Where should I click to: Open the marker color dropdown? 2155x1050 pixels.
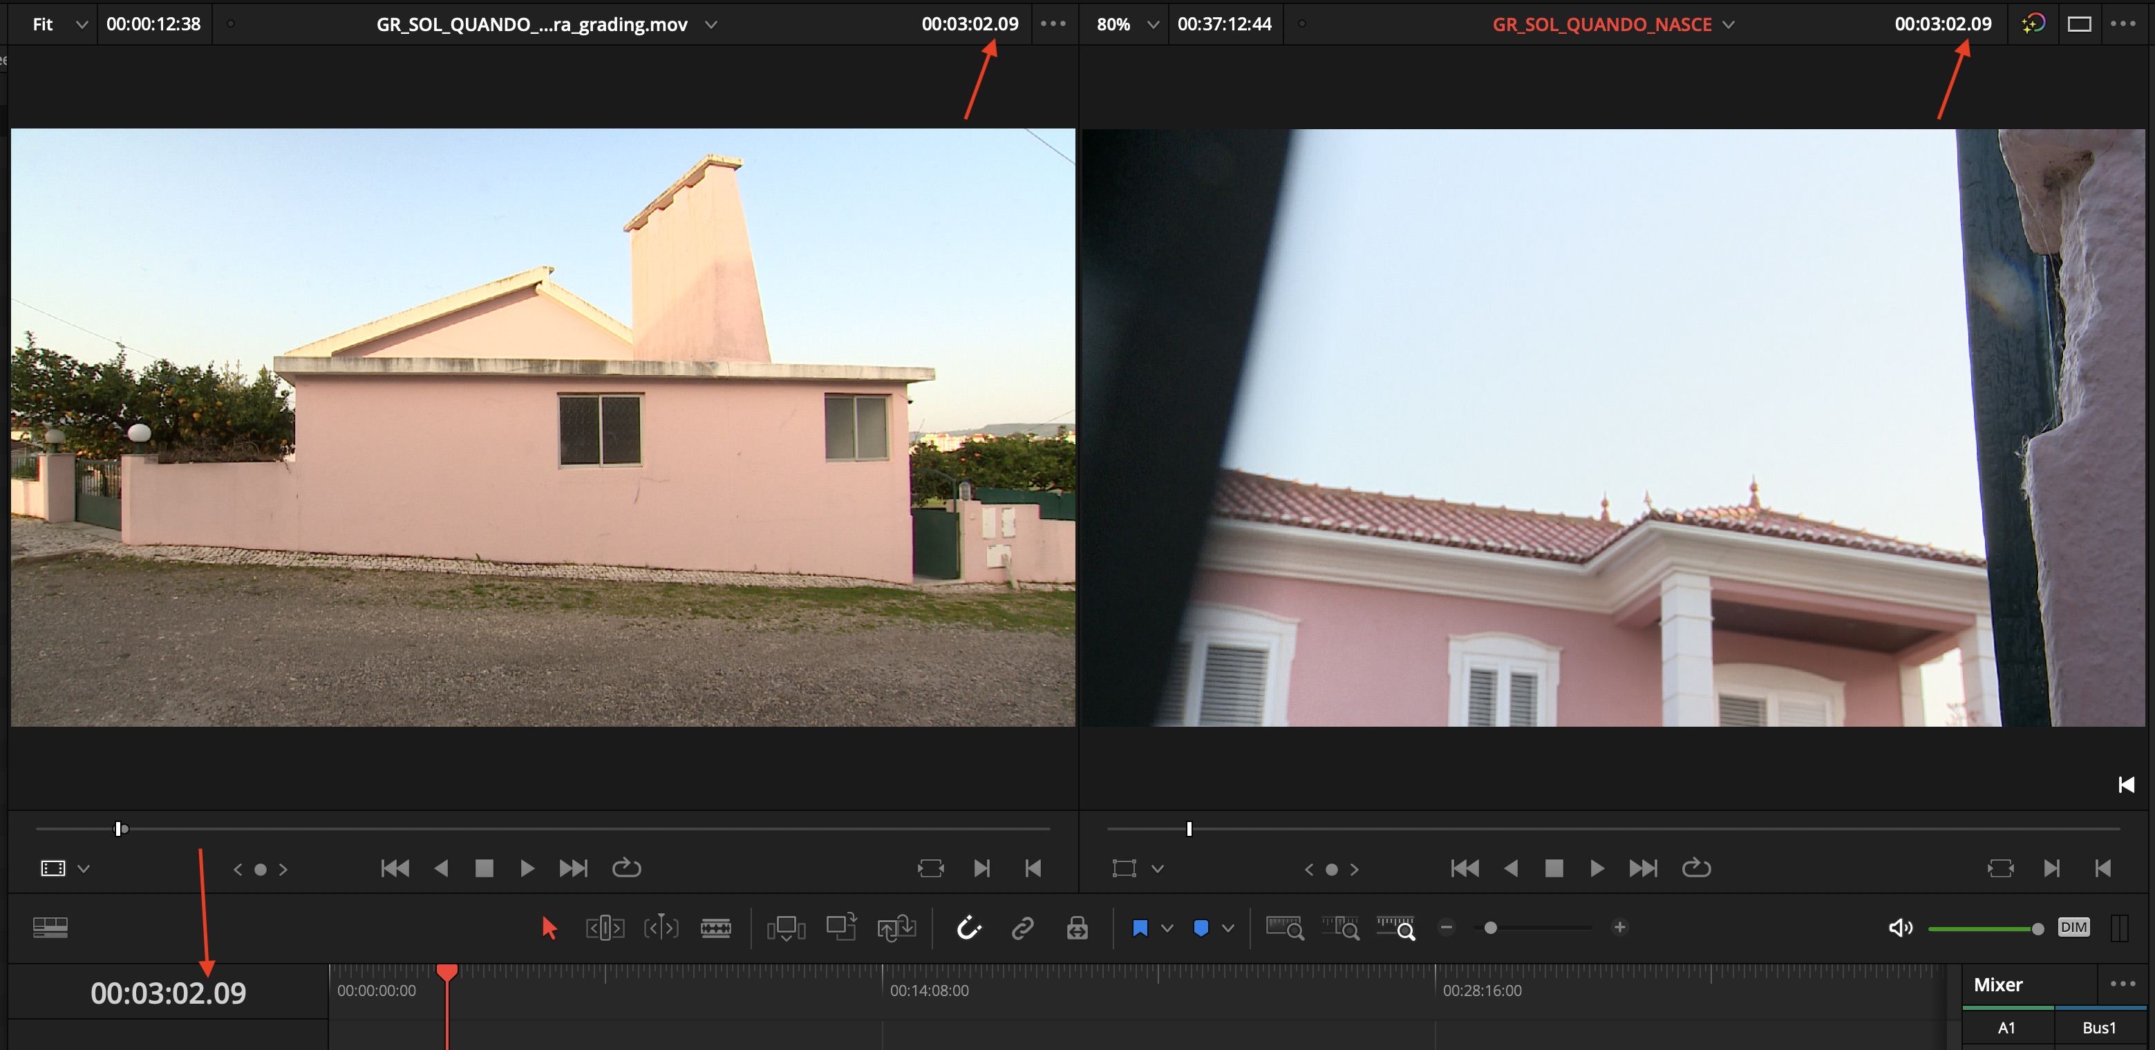(1228, 928)
